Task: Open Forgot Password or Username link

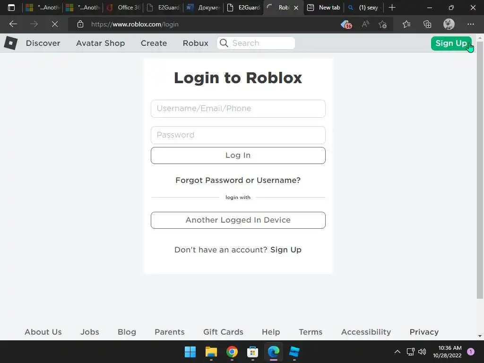Action: pos(238,180)
